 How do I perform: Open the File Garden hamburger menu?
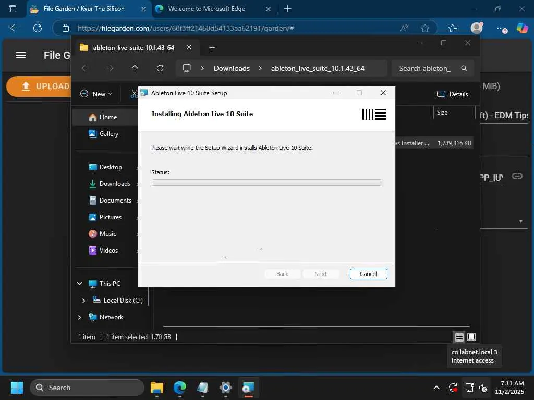coord(21,55)
